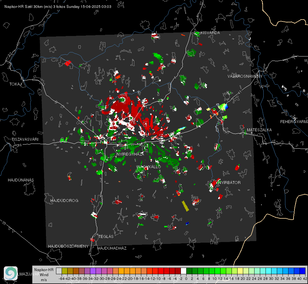This screenshot has width=308, height=284.
Task: Pick the white swatch in the wind legend
Action: click(x=183, y=271)
